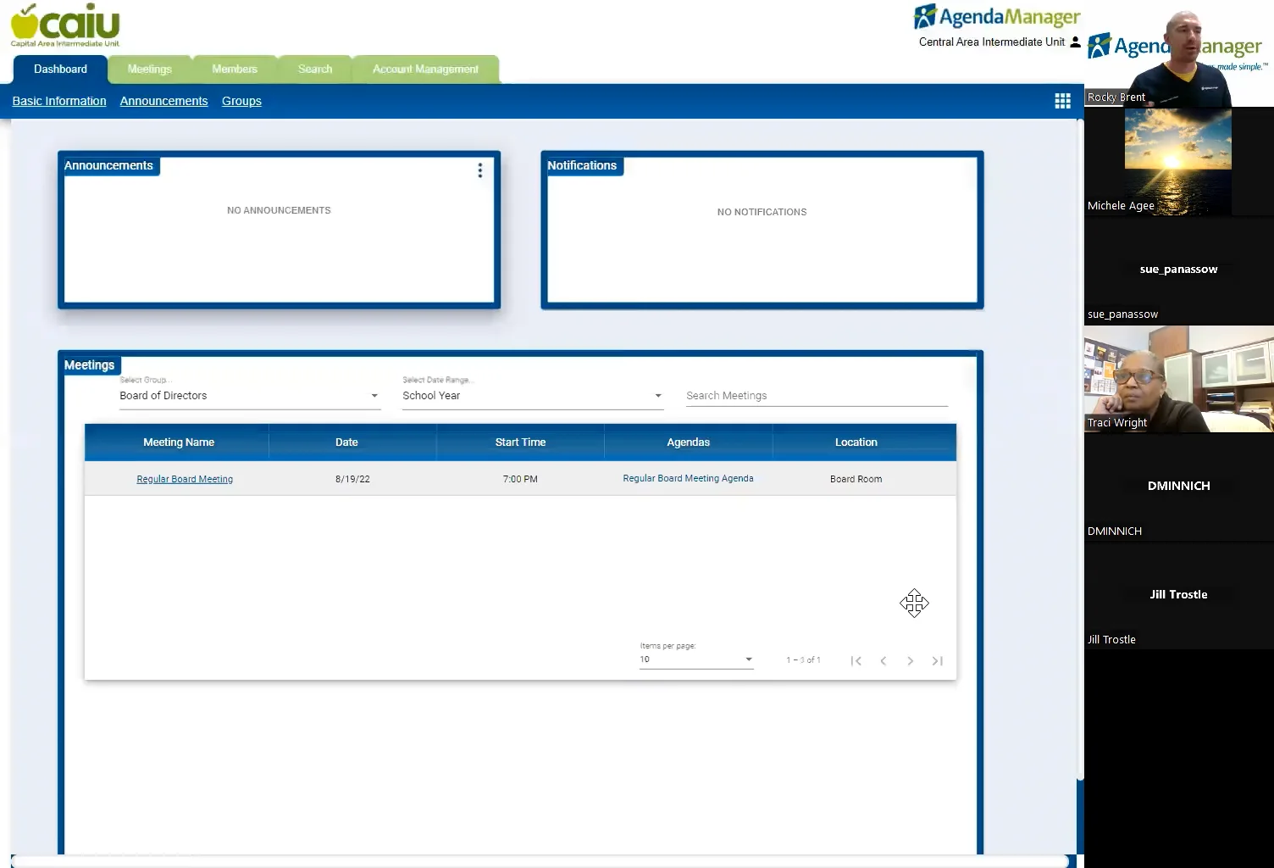Open the Members tab
The width and height of the screenshot is (1274, 868).
(x=235, y=70)
